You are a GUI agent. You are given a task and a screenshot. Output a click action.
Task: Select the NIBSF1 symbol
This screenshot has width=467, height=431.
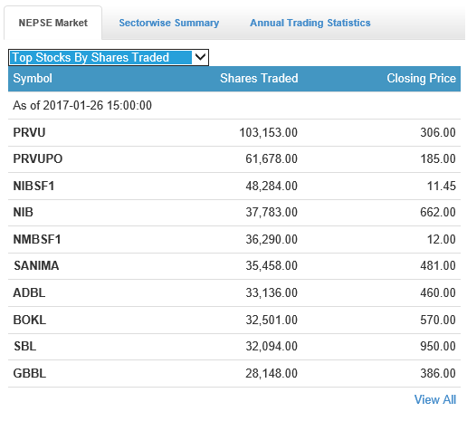tap(33, 186)
